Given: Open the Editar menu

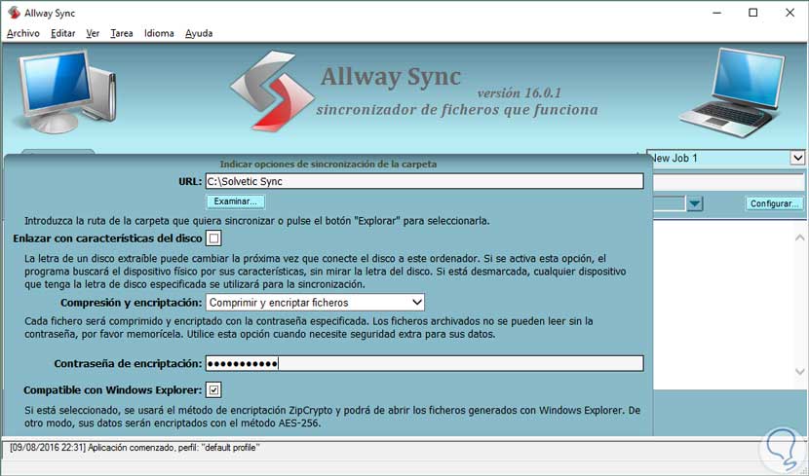Looking at the screenshot, I should click(x=63, y=33).
